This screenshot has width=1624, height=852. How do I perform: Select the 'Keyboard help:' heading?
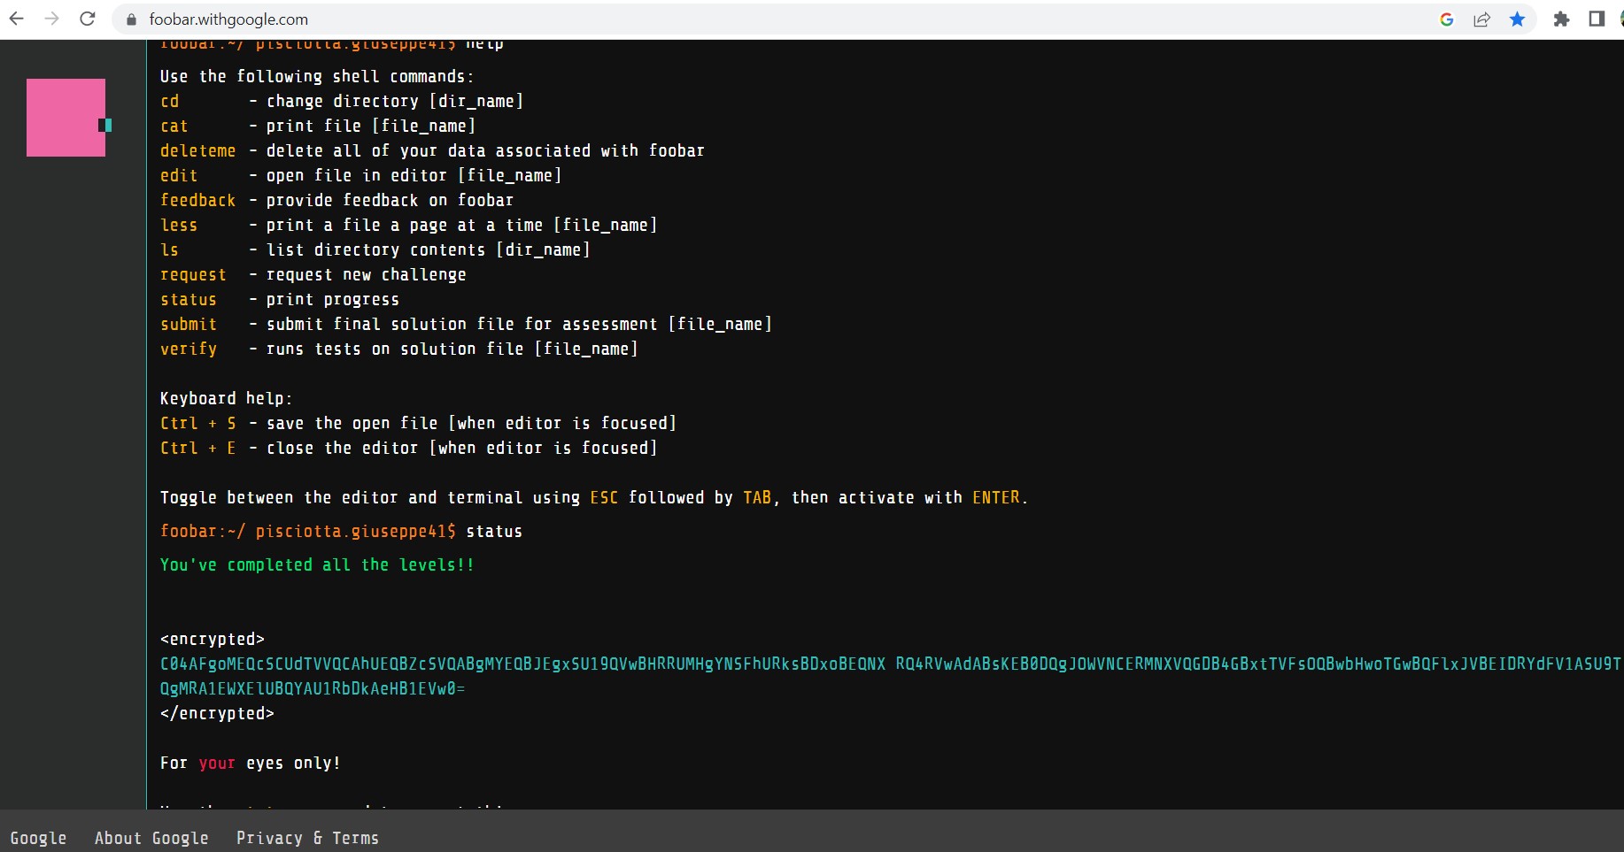click(226, 399)
